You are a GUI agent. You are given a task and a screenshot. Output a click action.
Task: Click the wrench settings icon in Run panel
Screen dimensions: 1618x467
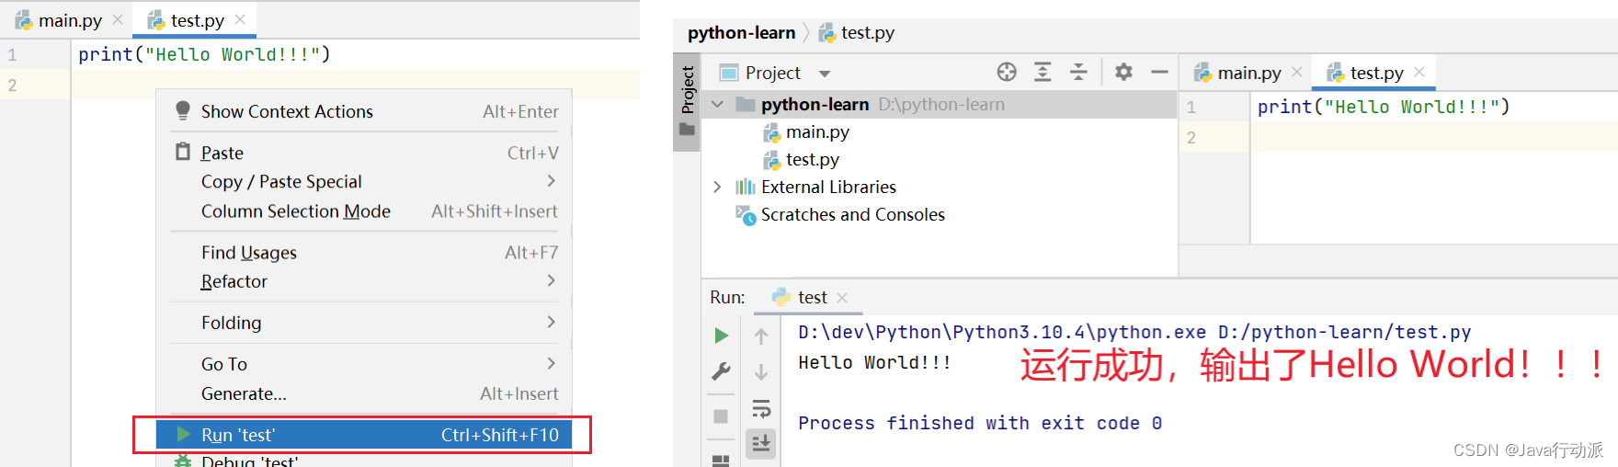click(722, 371)
